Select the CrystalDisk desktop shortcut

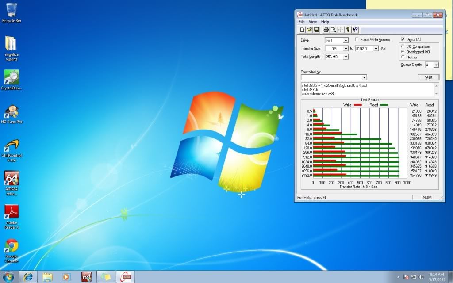(x=12, y=80)
